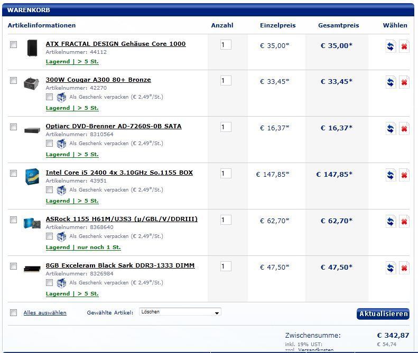Click quantity field for 300W Cougar A300
Image resolution: width=418 pixels, height=353 pixels.
point(226,81)
